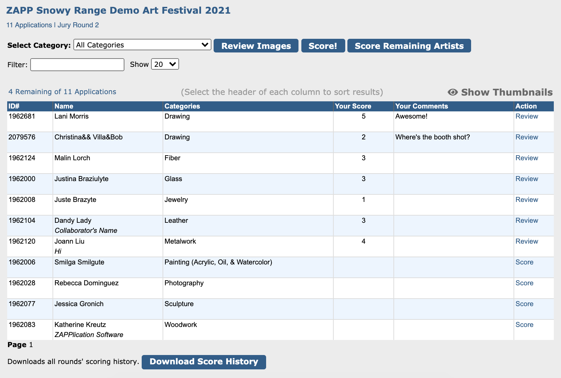Click the Score! button

323,46
